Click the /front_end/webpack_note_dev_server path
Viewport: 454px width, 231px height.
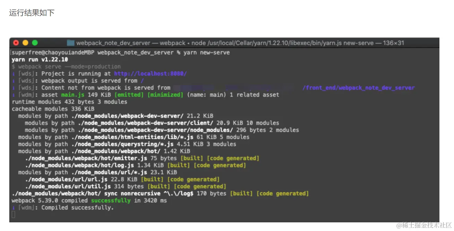(359, 88)
